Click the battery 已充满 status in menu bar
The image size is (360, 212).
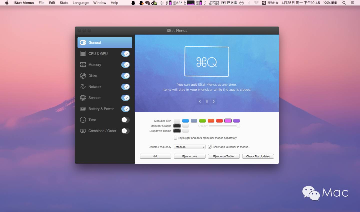(229, 3)
